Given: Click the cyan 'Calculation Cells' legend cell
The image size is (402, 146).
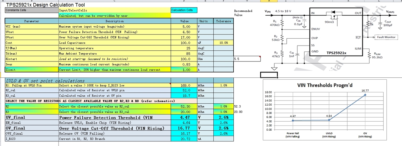Looking at the screenshot, I should coord(184,10).
